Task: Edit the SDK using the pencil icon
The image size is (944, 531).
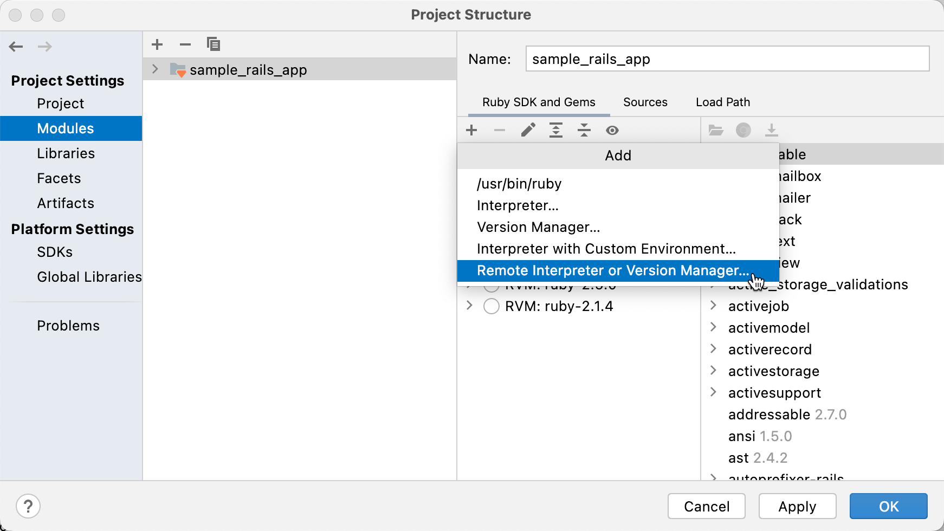Action: point(528,130)
